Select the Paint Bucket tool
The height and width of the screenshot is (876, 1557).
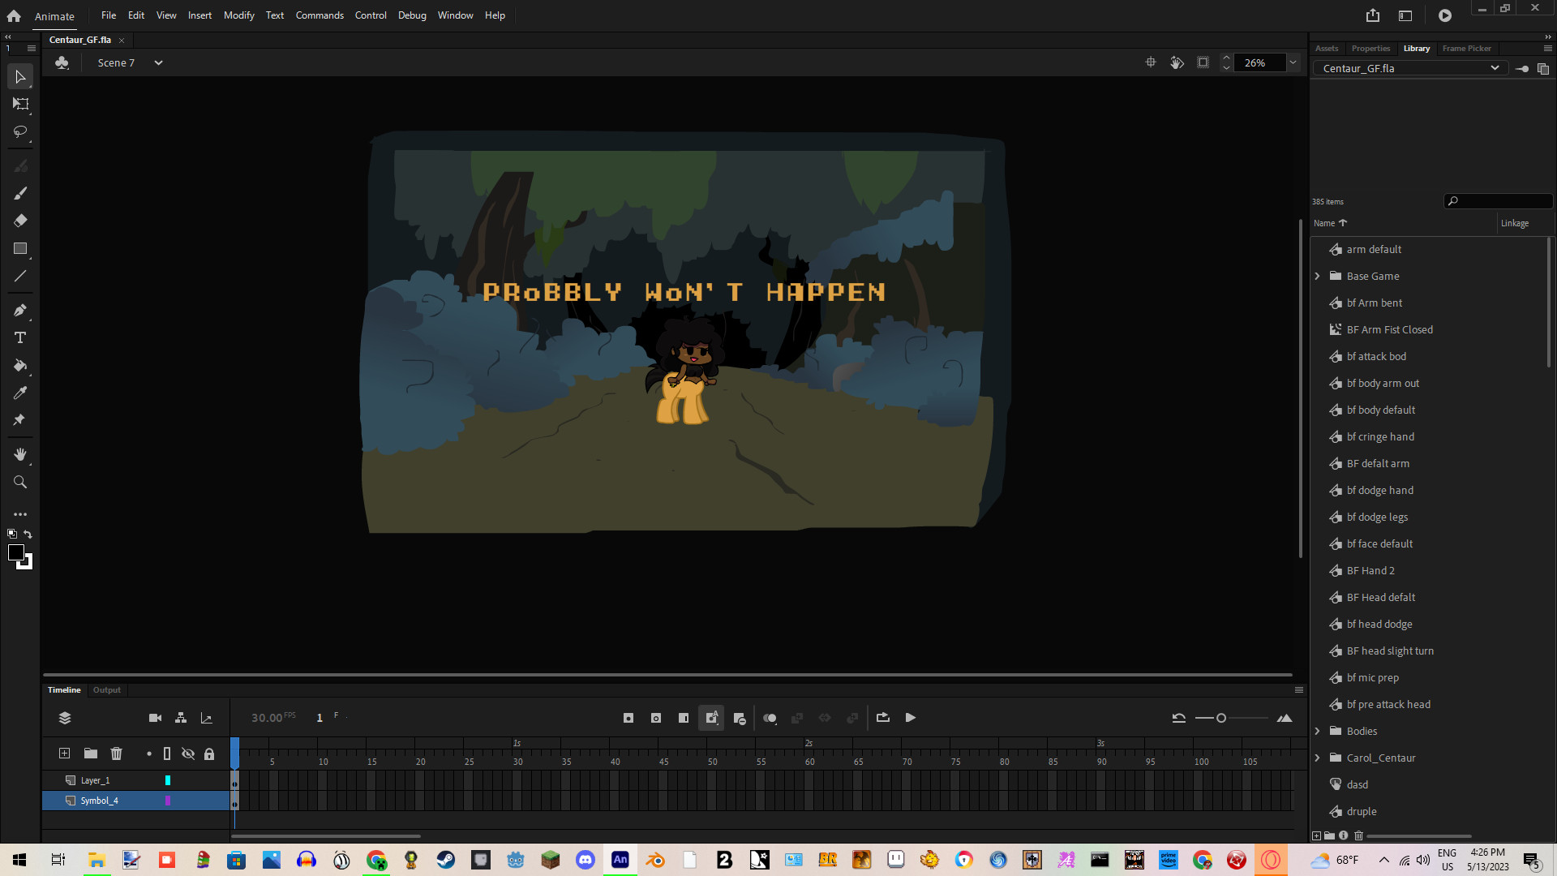[20, 366]
